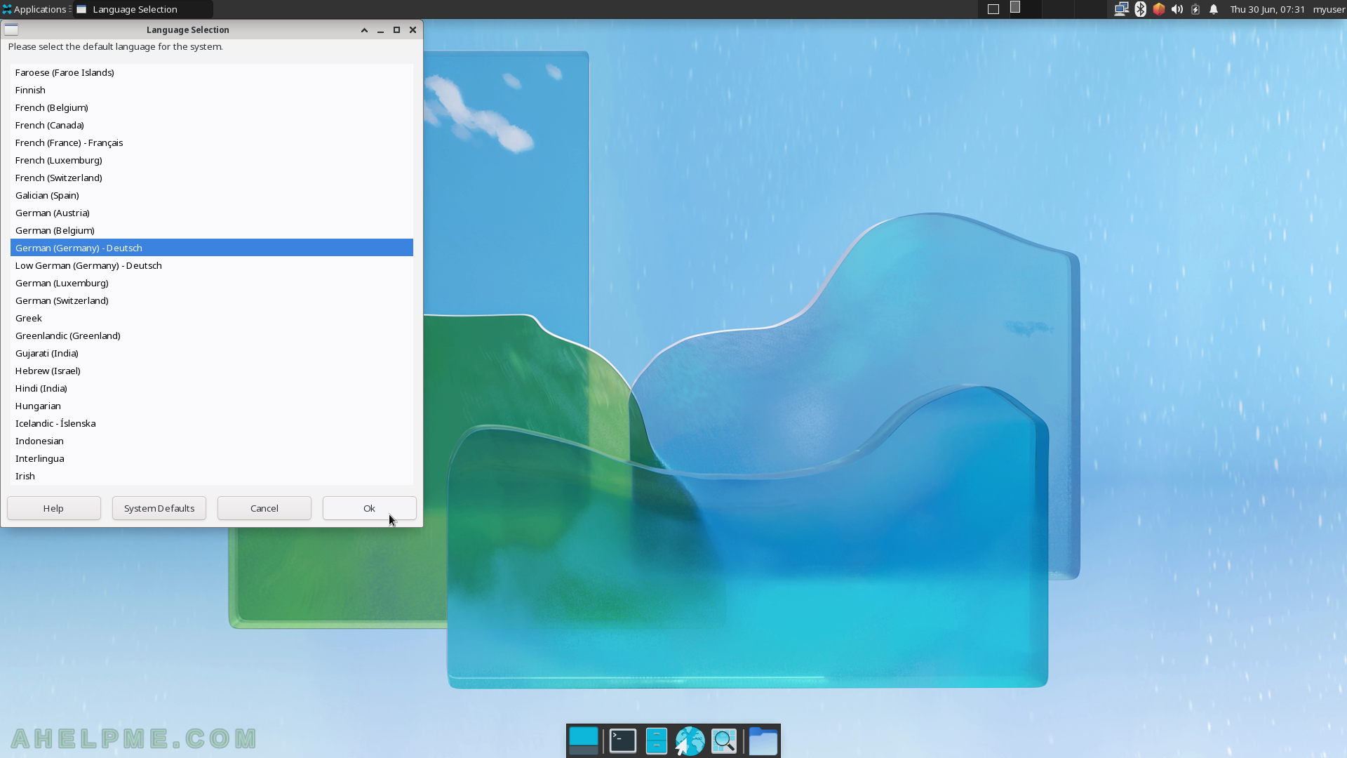
Task: Select French (Luxemburg)
Action: pyautogui.click(x=212, y=160)
